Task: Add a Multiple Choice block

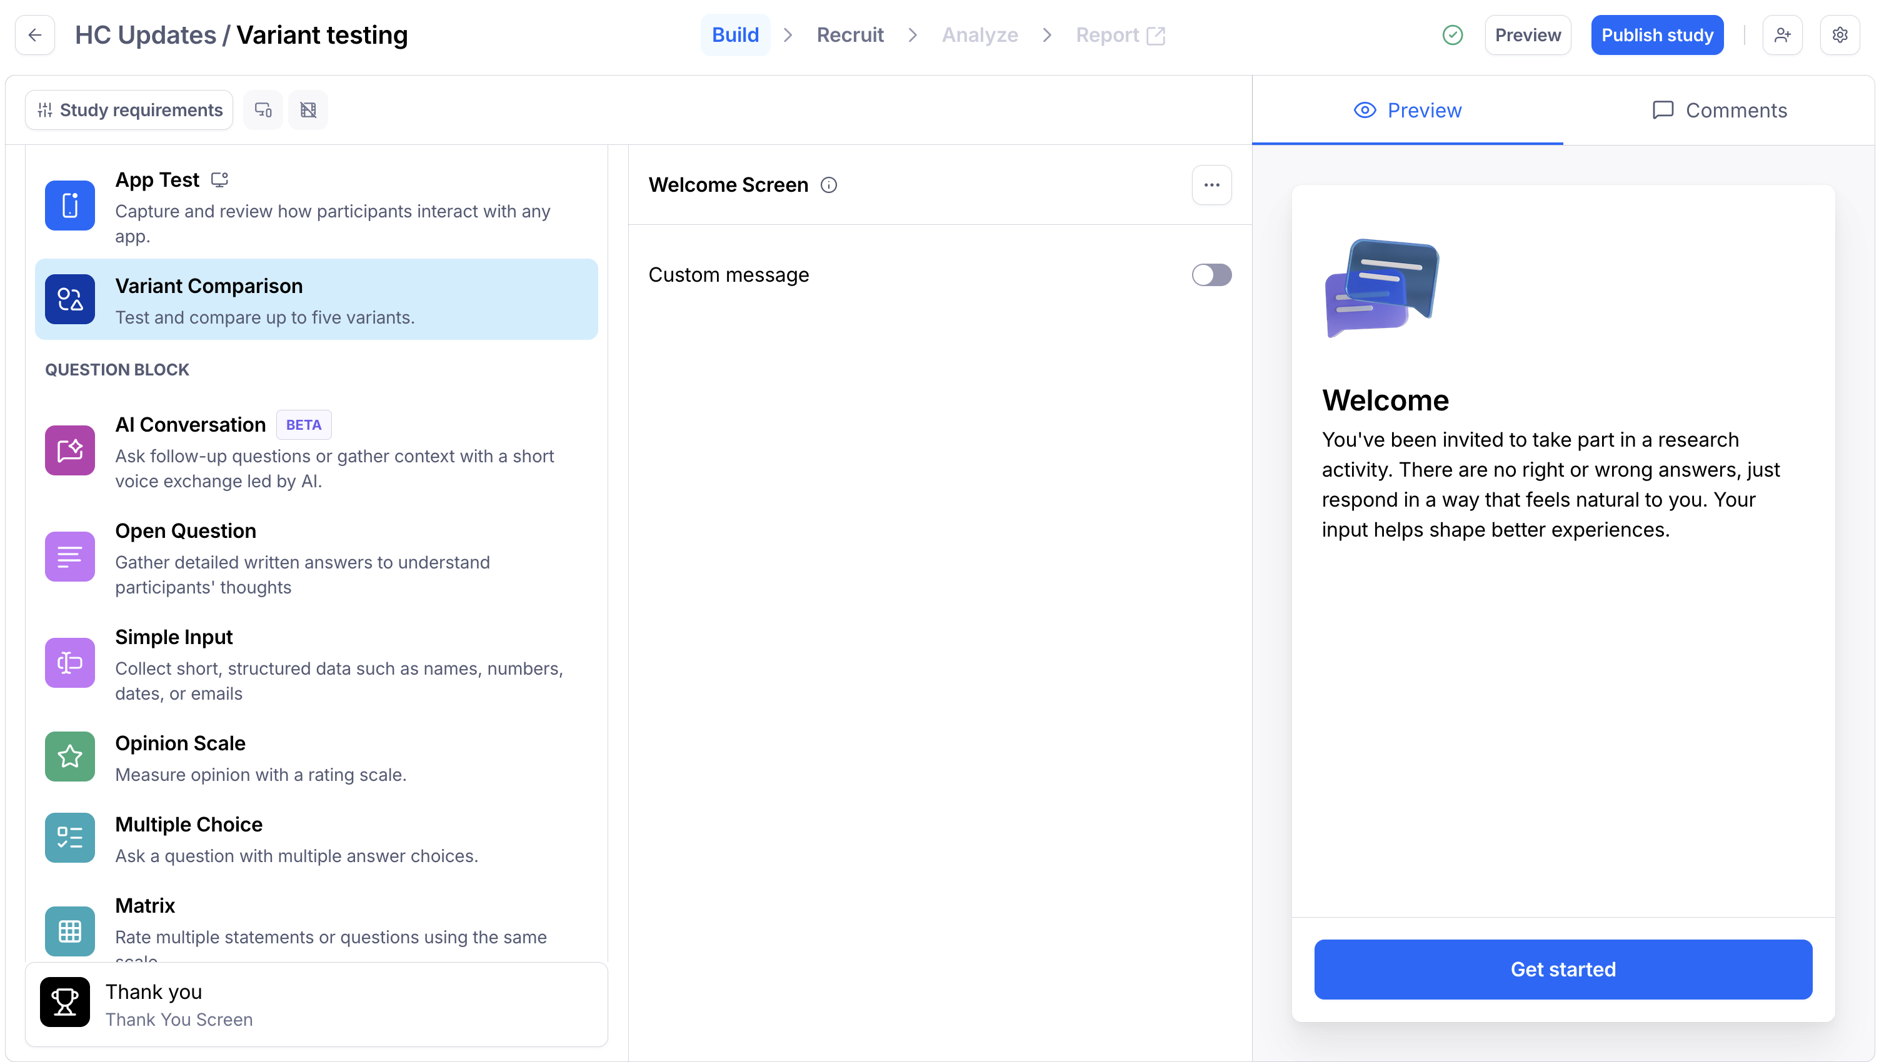Action: pyautogui.click(x=317, y=838)
